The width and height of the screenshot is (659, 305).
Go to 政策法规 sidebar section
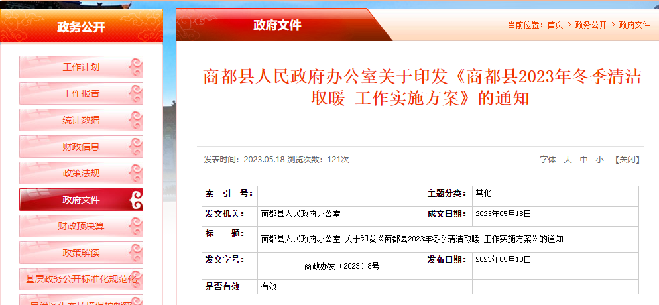tap(81, 173)
